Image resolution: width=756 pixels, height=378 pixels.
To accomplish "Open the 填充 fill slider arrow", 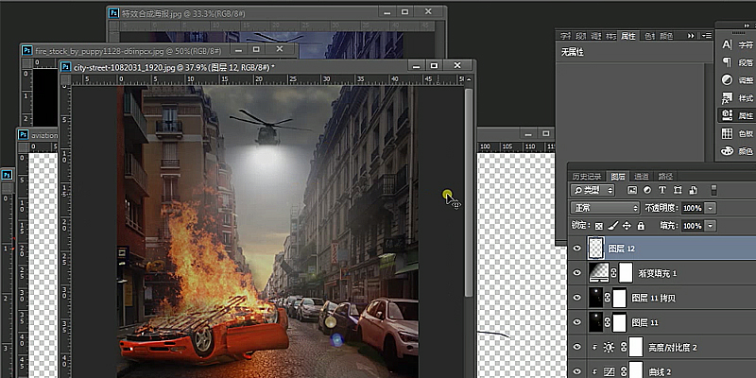I will 711,226.
